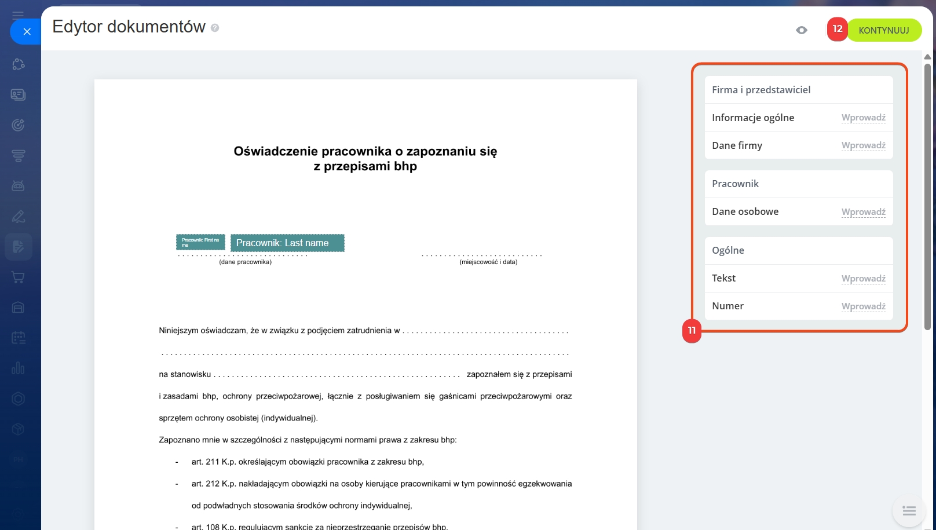Select the Pracownik: First name field block
Image resolution: width=936 pixels, height=530 pixels.
pos(200,242)
